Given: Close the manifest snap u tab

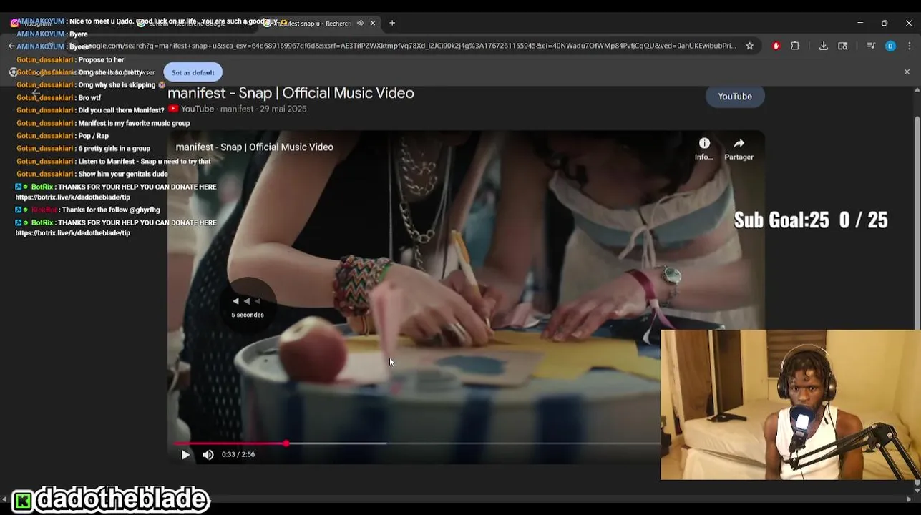Looking at the screenshot, I should coord(373,23).
